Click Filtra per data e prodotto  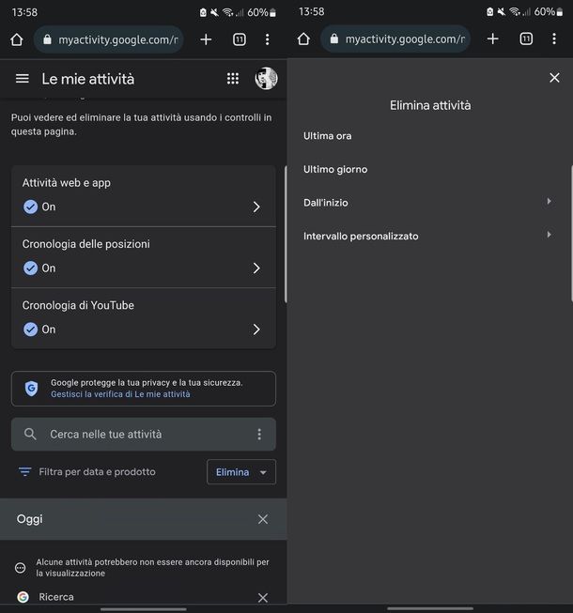coord(97,472)
